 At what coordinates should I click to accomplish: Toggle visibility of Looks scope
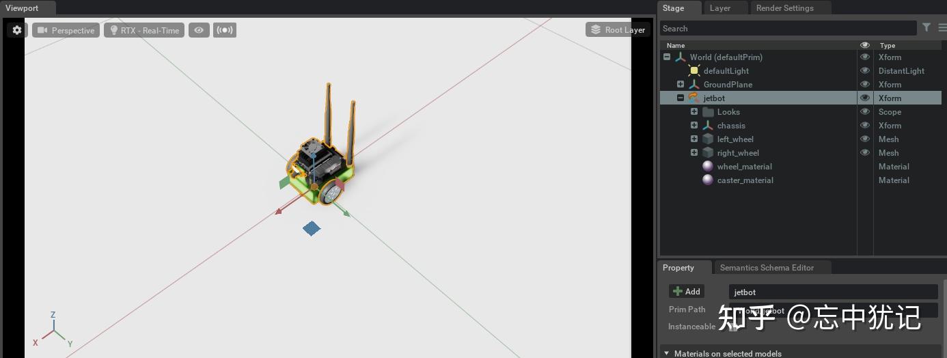click(x=865, y=112)
